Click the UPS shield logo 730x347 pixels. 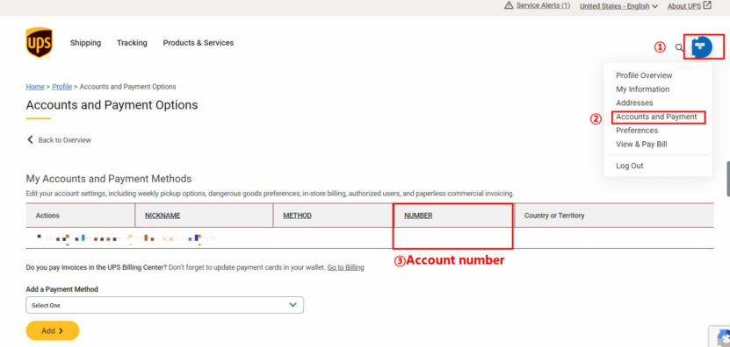(x=40, y=43)
